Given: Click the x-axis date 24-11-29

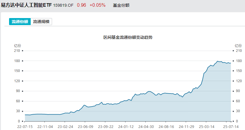Looking at the screenshot, I should point(187,127).
